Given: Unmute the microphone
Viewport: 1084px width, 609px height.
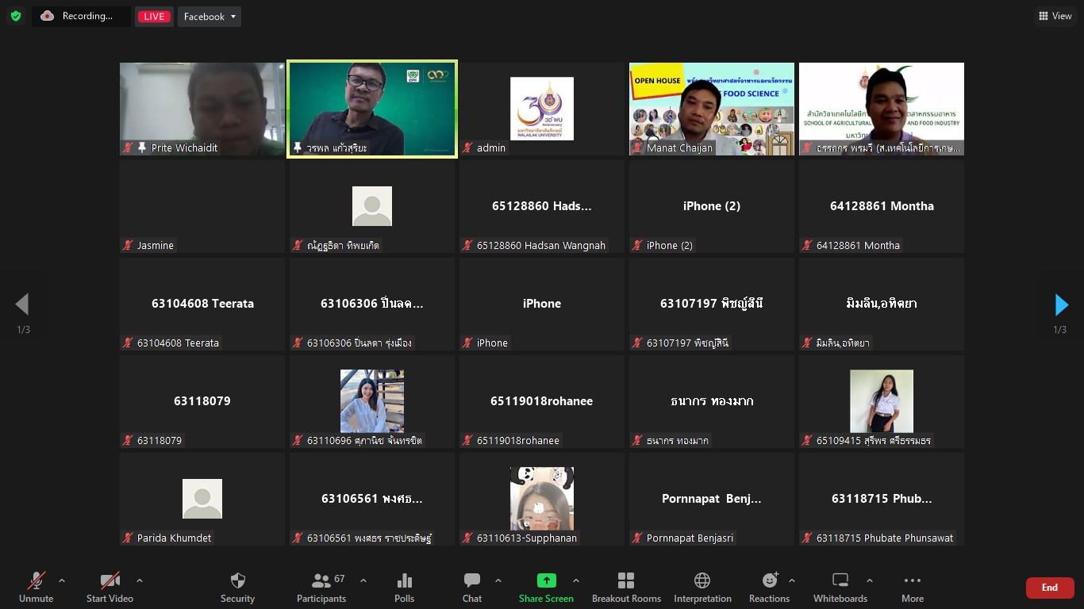Looking at the screenshot, I should coord(37,587).
